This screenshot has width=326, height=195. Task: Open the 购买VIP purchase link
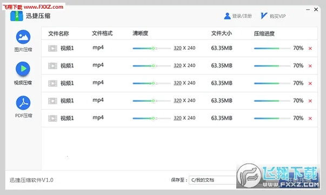[278, 16]
